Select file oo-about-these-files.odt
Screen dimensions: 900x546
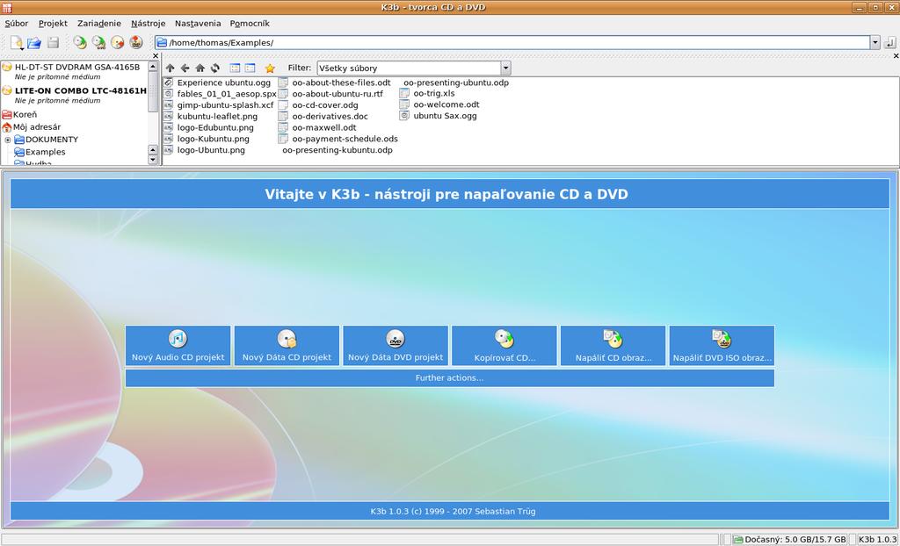click(x=342, y=83)
